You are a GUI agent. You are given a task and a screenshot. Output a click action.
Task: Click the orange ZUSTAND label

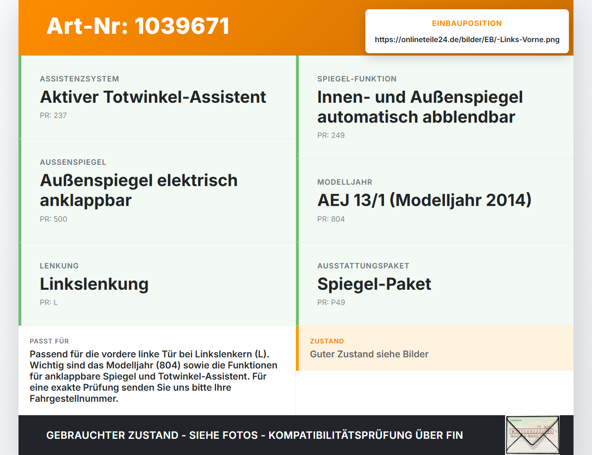(327, 342)
